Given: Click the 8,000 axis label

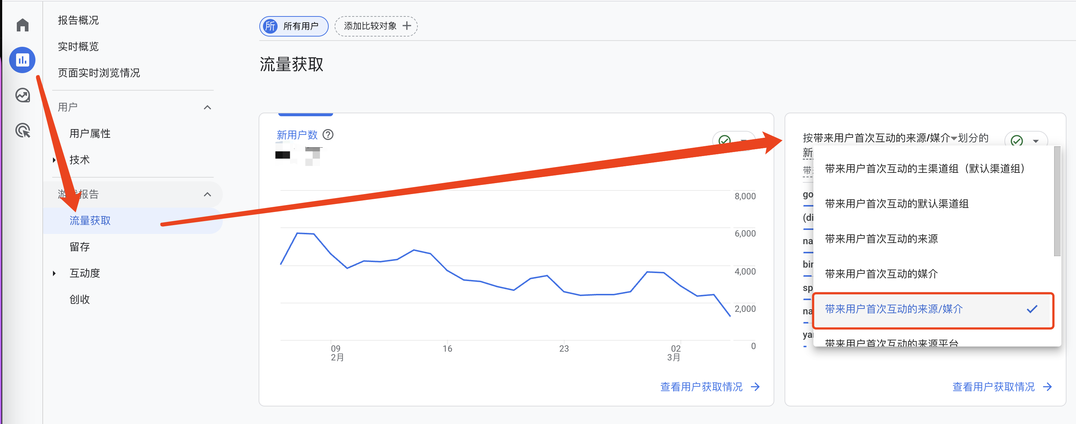Looking at the screenshot, I should [x=745, y=196].
